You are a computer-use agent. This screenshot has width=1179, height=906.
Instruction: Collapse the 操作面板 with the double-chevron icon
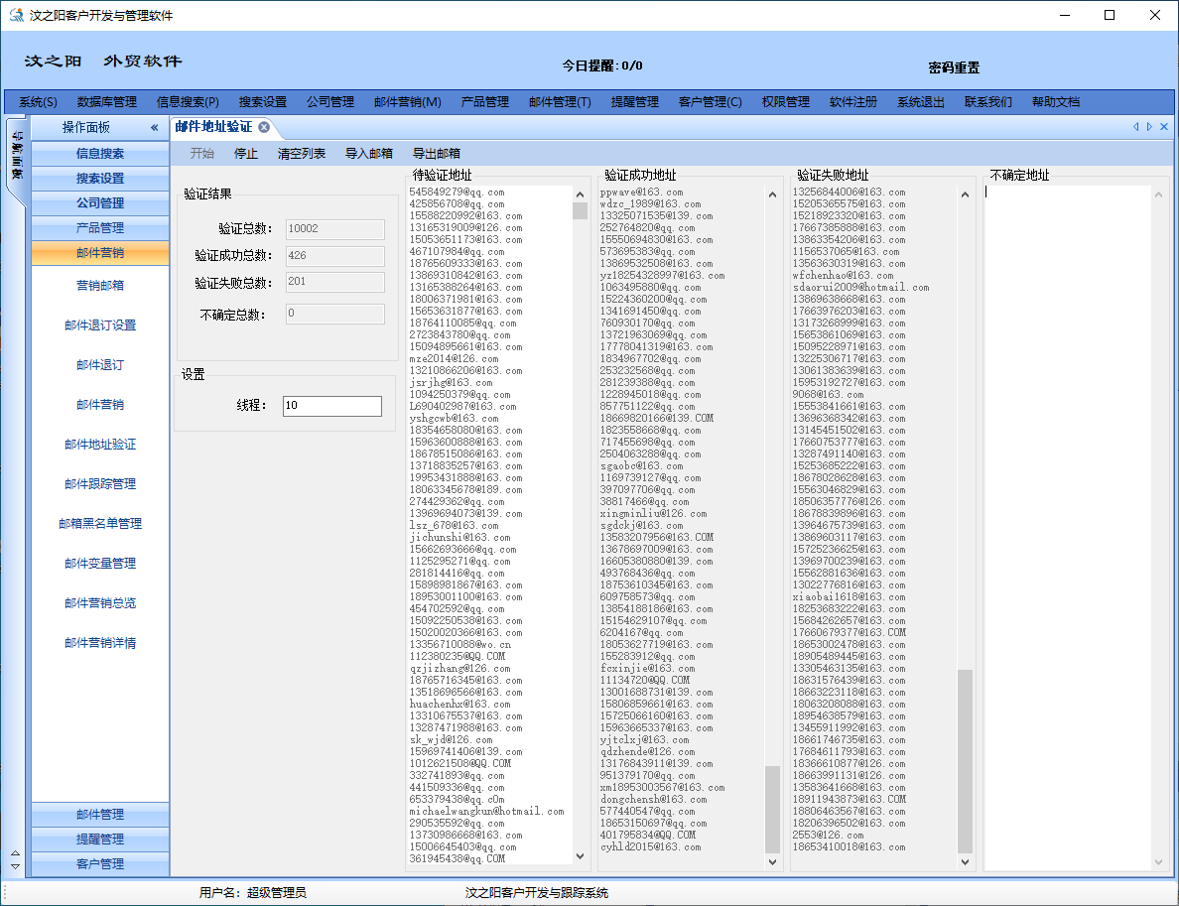(x=154, y=128)
